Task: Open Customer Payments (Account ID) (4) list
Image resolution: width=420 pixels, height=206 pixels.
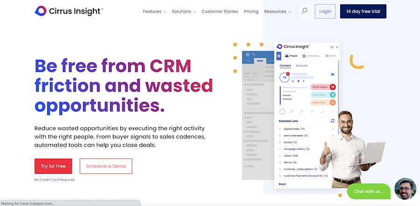Action: click(306, 176)
